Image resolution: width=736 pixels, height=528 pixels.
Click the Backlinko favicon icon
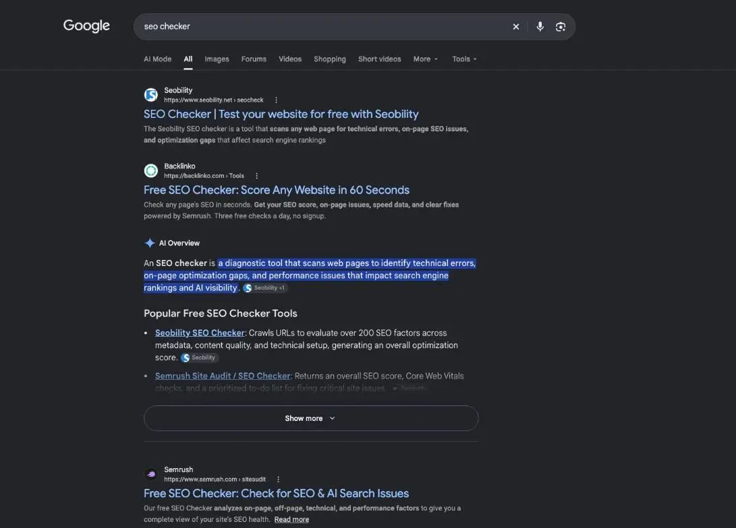(150, 170)
